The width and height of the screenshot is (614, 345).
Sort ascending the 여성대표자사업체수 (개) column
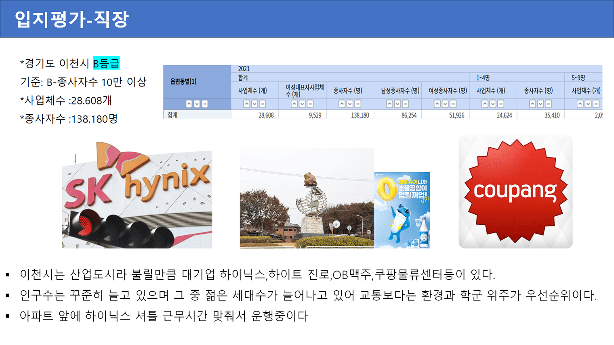tap(294, 104)
